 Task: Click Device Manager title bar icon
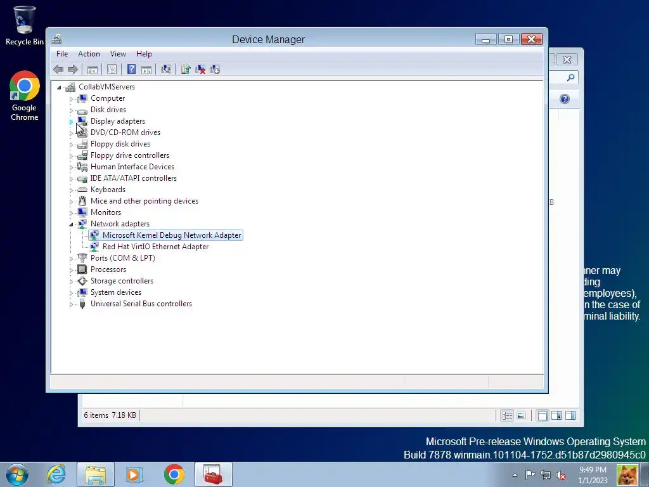(56, 39)
